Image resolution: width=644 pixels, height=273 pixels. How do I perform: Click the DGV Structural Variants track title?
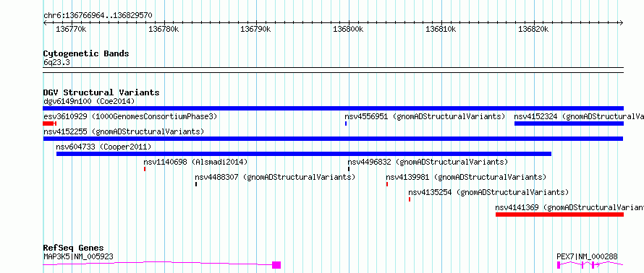pos(101,92)
